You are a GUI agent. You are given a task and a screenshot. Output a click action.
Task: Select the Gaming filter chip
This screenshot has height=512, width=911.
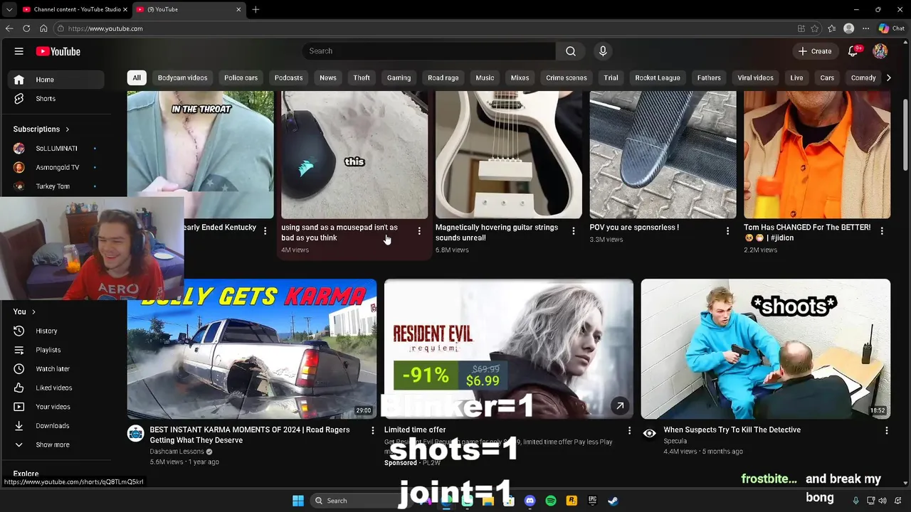click(399, 78)
